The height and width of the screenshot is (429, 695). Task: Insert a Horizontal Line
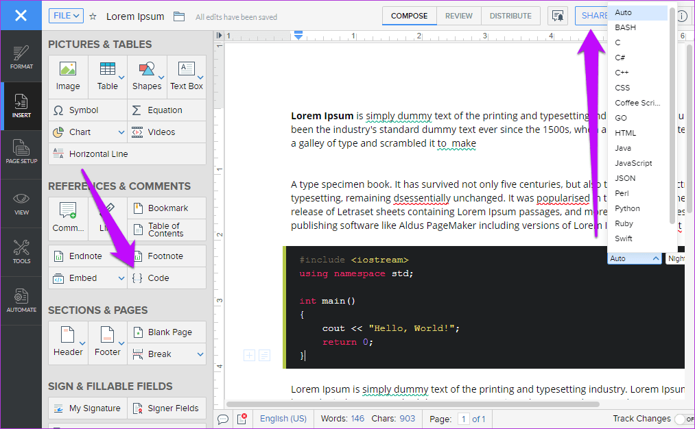[127, 154]
